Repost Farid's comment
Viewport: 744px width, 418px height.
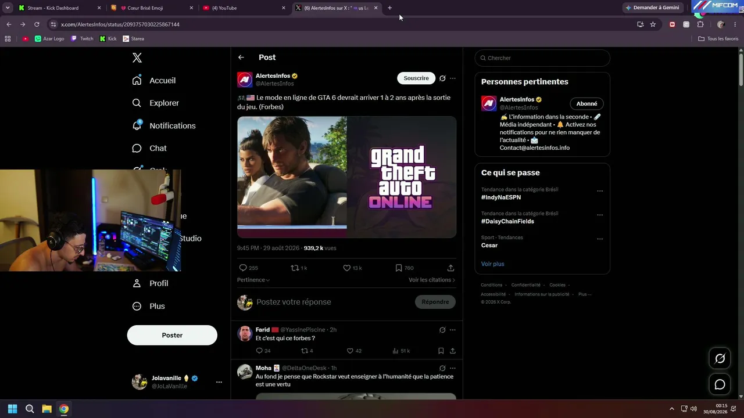307,351
